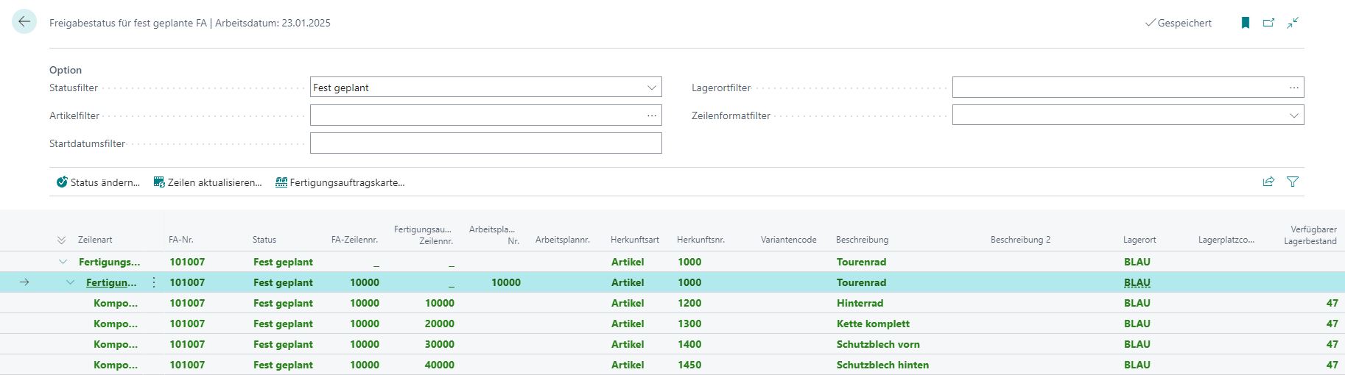Image resolution: width=1345 pixels, height=375 pixels.
Task: Click Zeilennr. 30000 cell
Action: [440, 344]
